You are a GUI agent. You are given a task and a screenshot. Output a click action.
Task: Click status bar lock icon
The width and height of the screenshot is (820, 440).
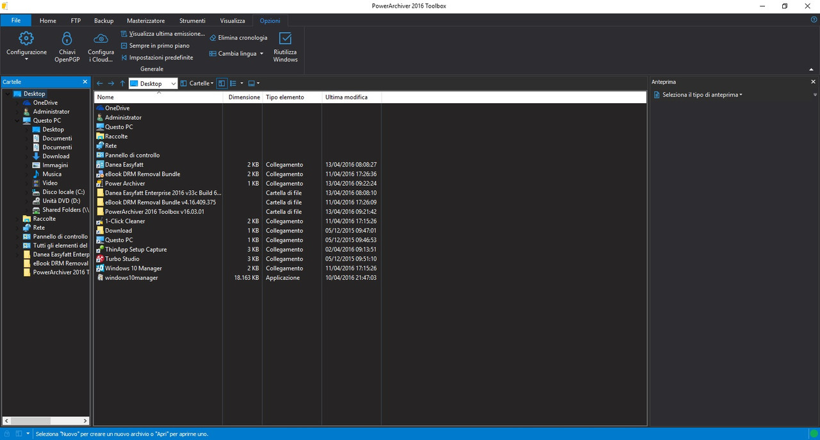click(x=8, y=434)
